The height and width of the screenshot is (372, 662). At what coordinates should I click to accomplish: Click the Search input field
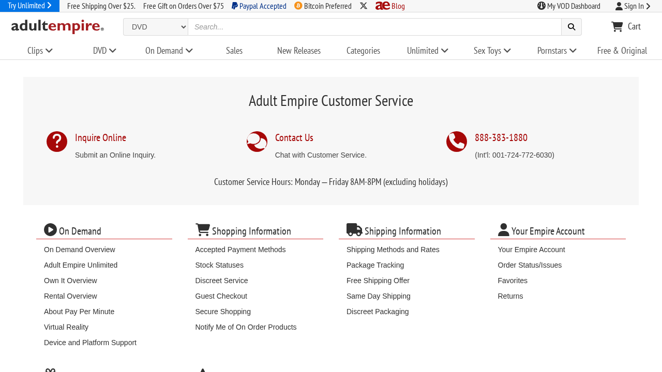pos(375,27)
